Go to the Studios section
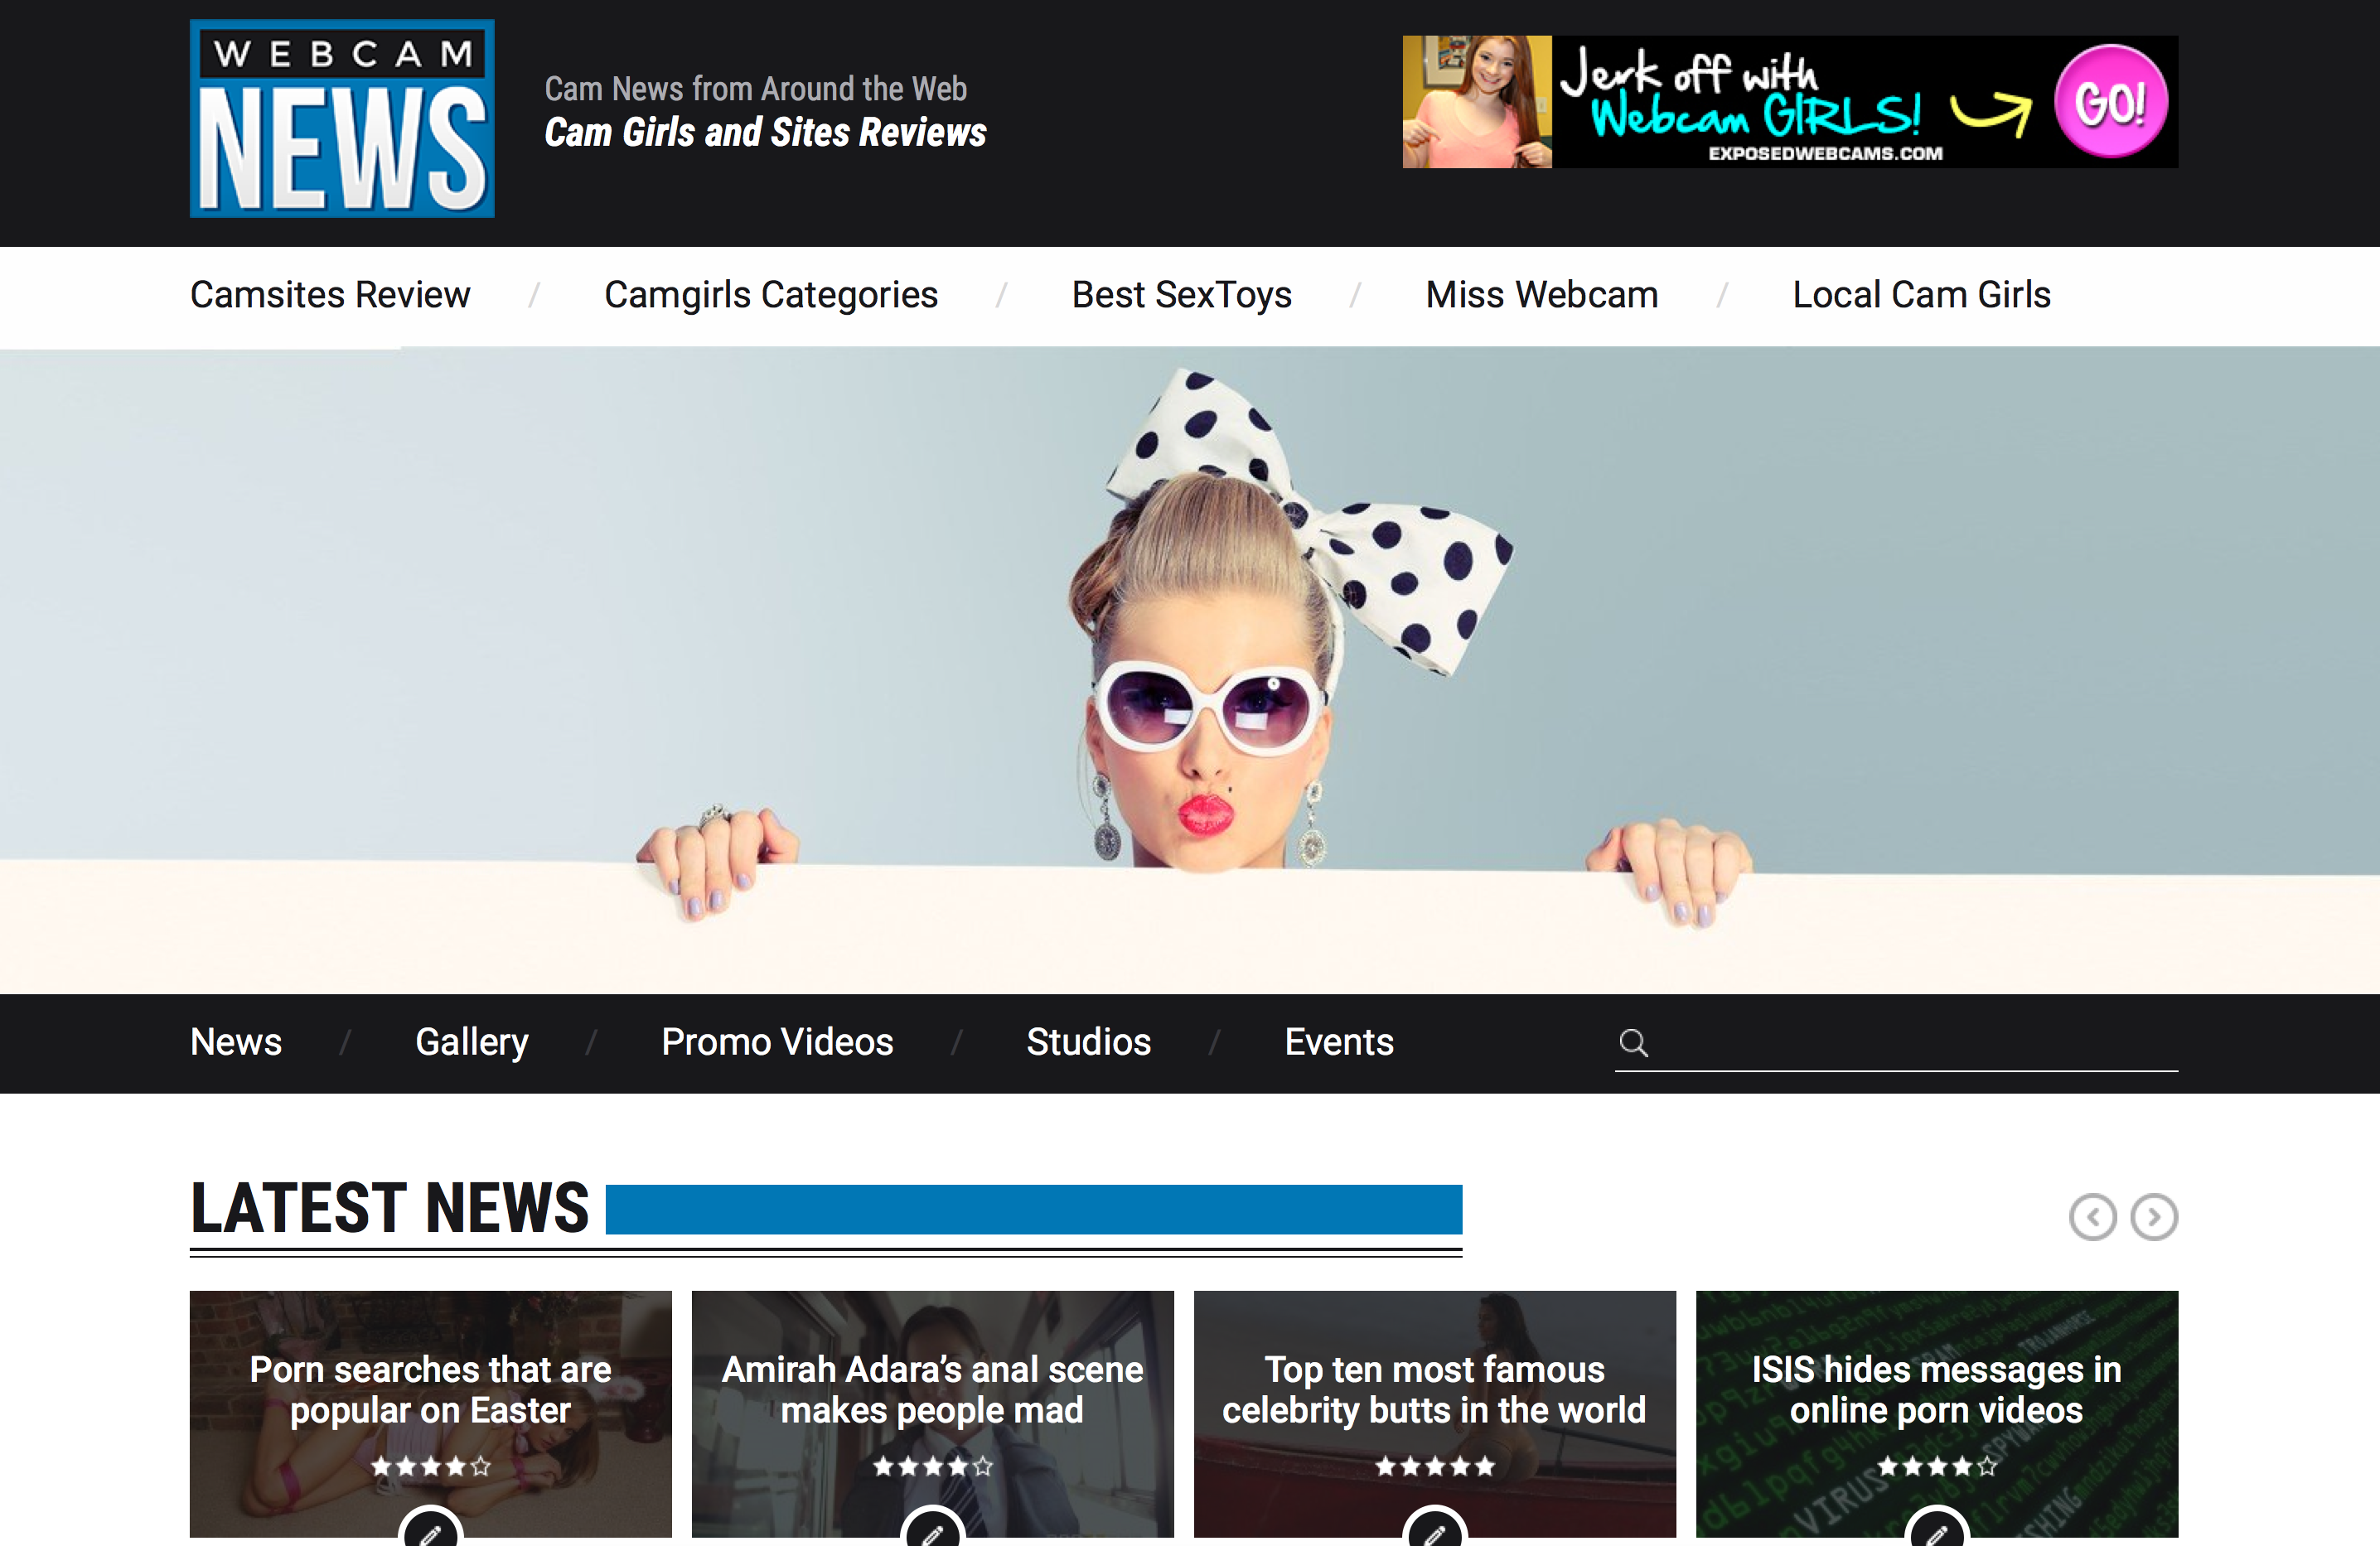2380x1546 pixels. 1088,1042
